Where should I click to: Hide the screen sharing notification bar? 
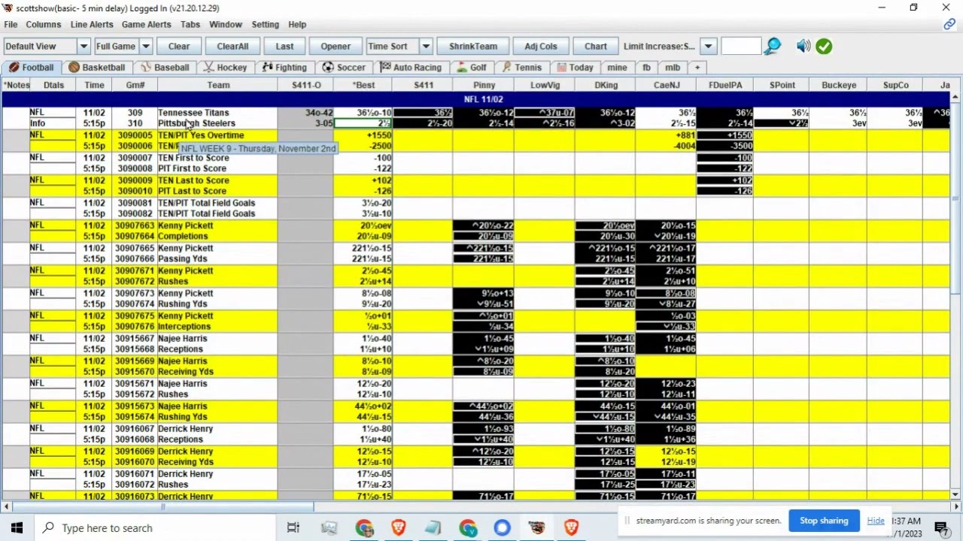(x=876, y=521)
